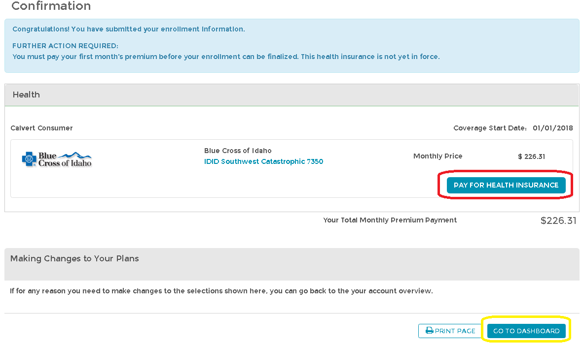Click the Congratulations enrollment submitted message

[x=128, y=29]
